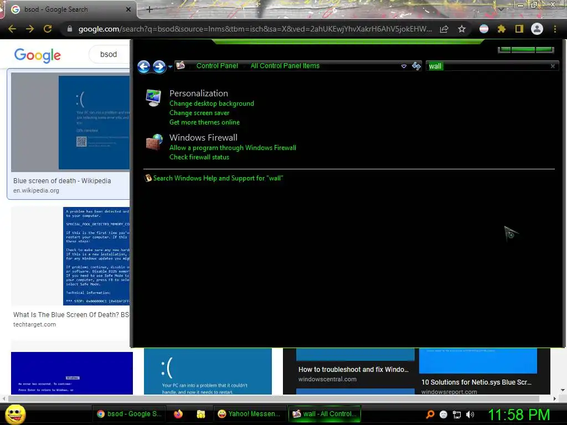567x425 pixels.
Task: Open Chrome extensions puzzle icon
Action: 502,29
